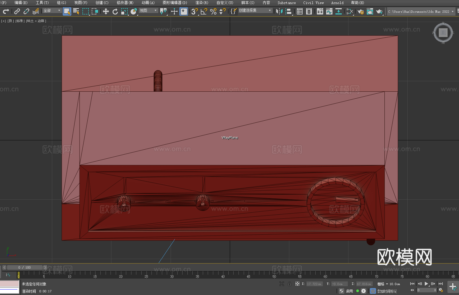Image resolution: width=459 pixels, height=295 pixels.
Task: Activate the Rotate tool
Action: (x=115, y=11)
